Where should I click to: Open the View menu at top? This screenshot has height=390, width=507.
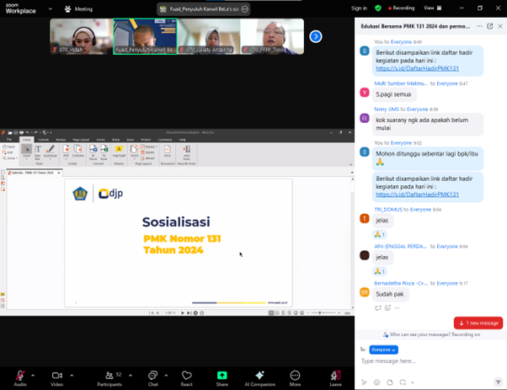coord(430,8)
